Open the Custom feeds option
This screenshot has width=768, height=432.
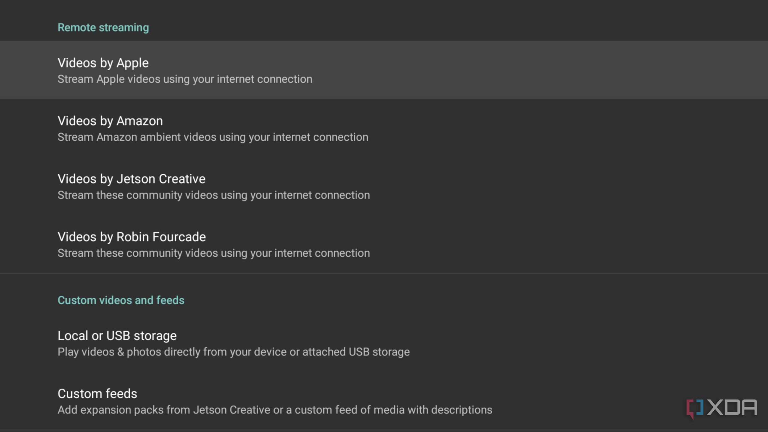pyautogui.click(x=384, y=401)
